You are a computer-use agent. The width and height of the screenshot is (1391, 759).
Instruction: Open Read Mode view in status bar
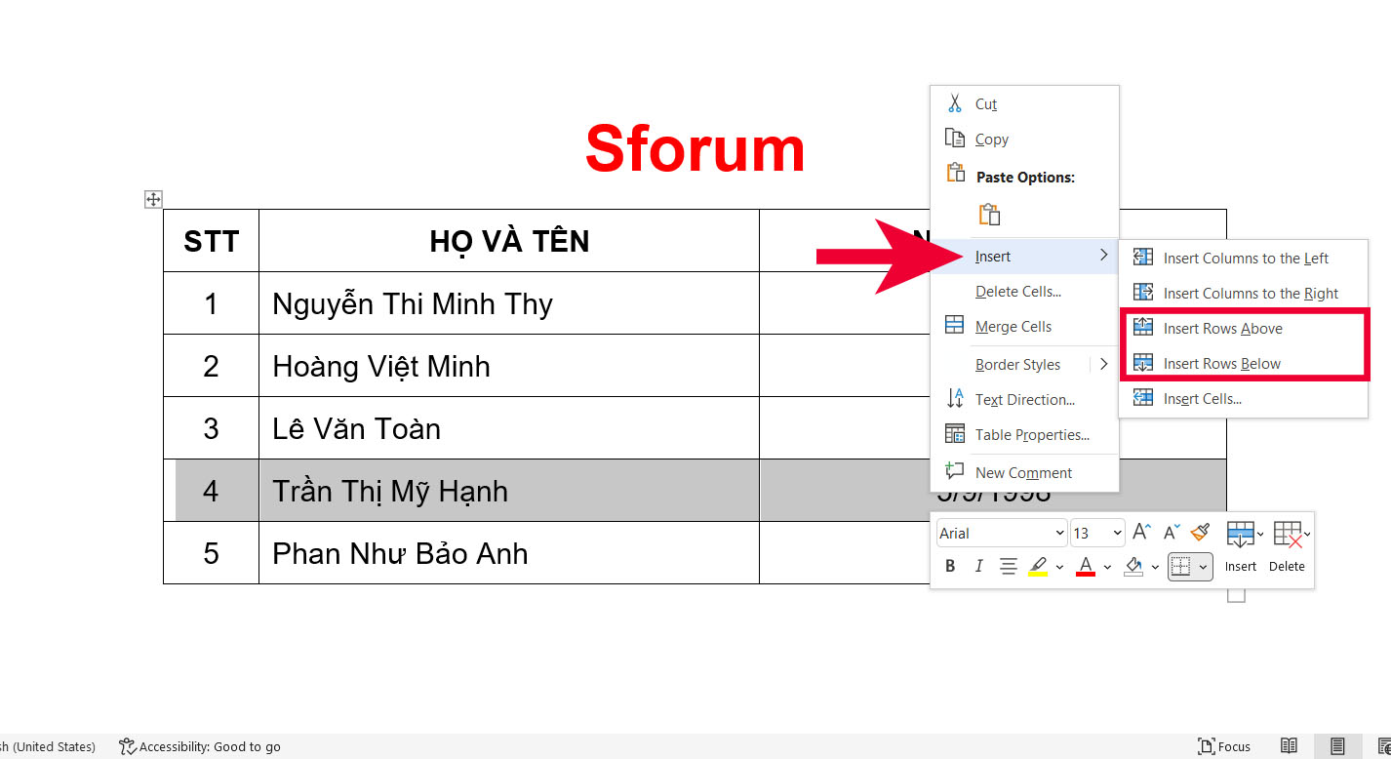(1289, 746)
